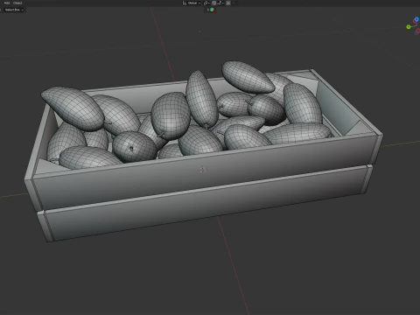Click the lower red negative-axis gizmo circle
This screenshot has width=420, height=315.
pyautogui.click(x=417, y=31)
